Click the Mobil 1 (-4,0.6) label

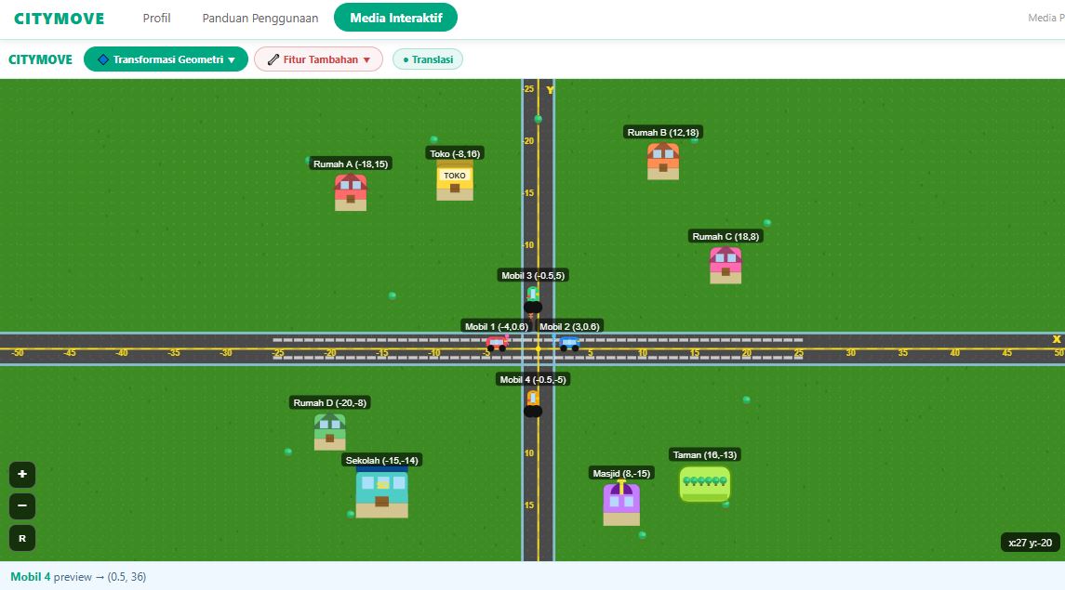click(497, 327)
